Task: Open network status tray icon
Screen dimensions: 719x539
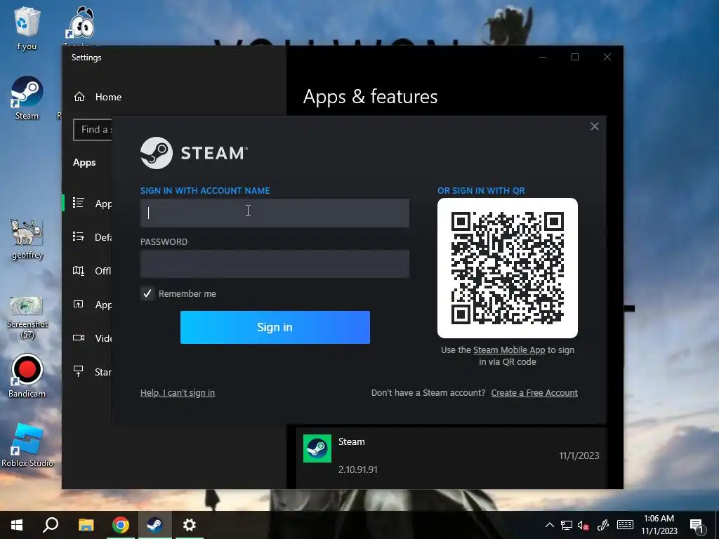Action: (567, 525)
